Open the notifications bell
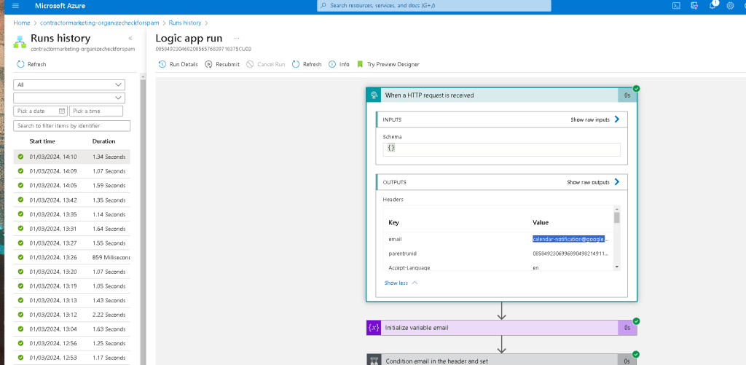The height and width of the screenshot is (365, 746). (x=712, y=6)
